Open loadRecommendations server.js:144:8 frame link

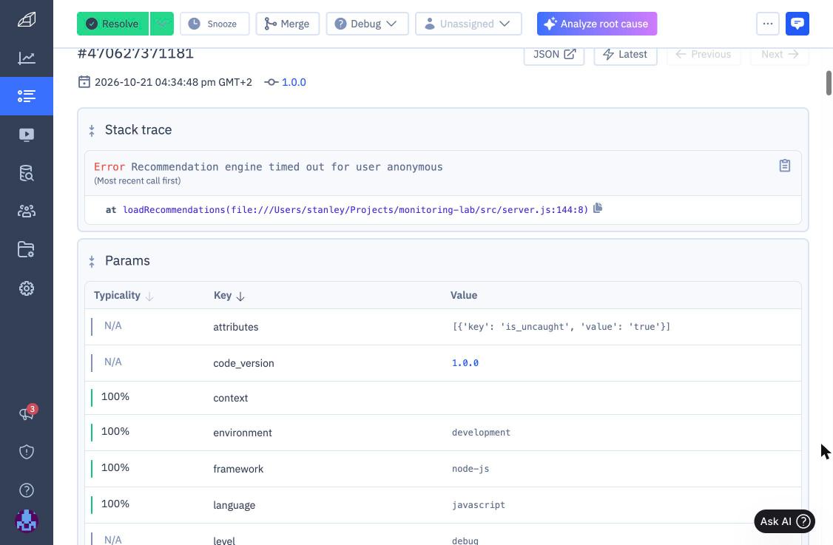pyautogui.click(x=355, y=210)
